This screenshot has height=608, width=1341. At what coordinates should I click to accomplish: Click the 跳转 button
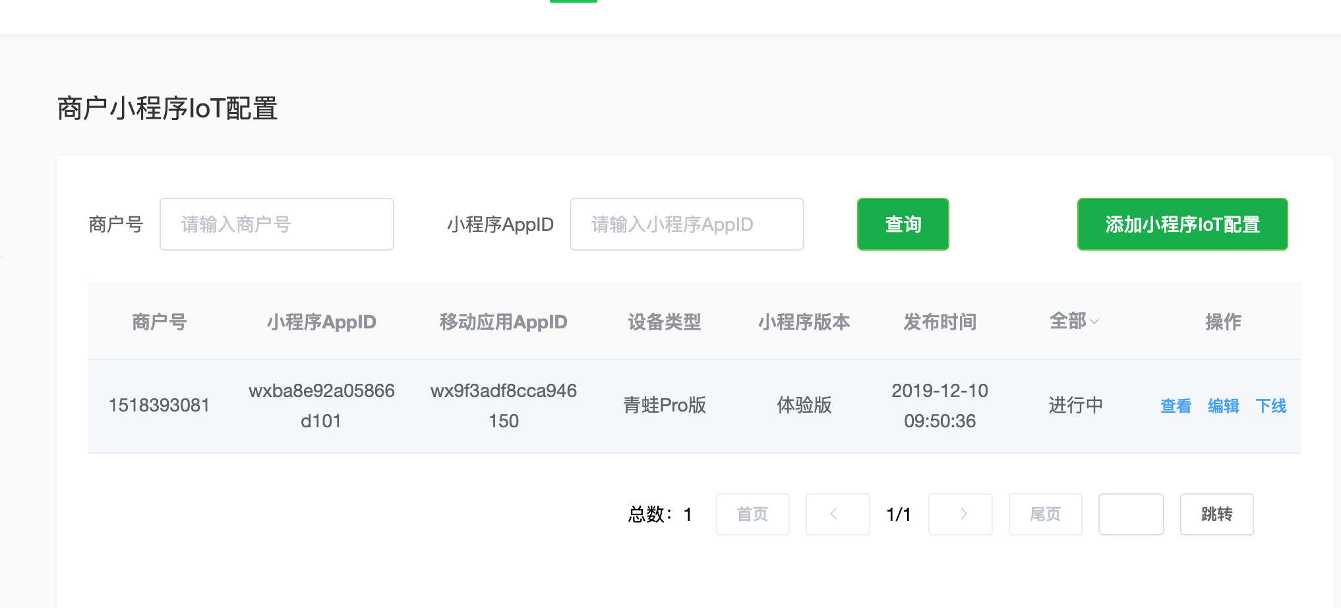(x=1217, y=514)
